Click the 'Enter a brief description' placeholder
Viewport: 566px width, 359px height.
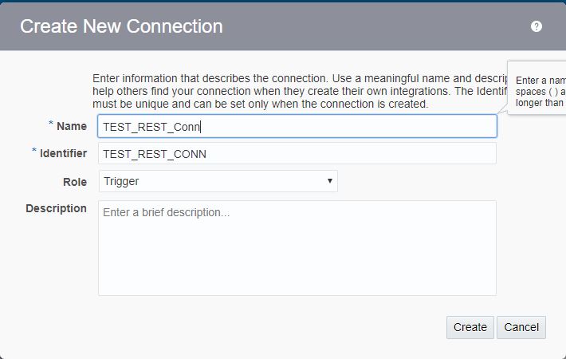pyautogui.click(x=167, y=213)
